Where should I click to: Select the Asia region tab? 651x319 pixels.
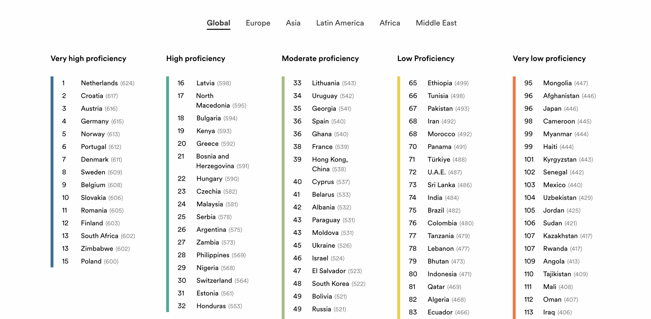(293, 23)
